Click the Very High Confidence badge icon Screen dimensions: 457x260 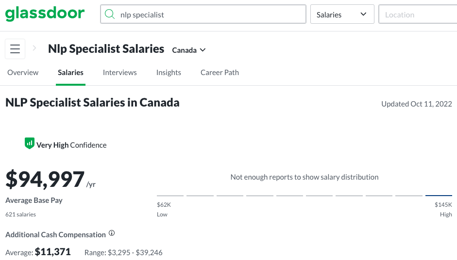[30, 143]
